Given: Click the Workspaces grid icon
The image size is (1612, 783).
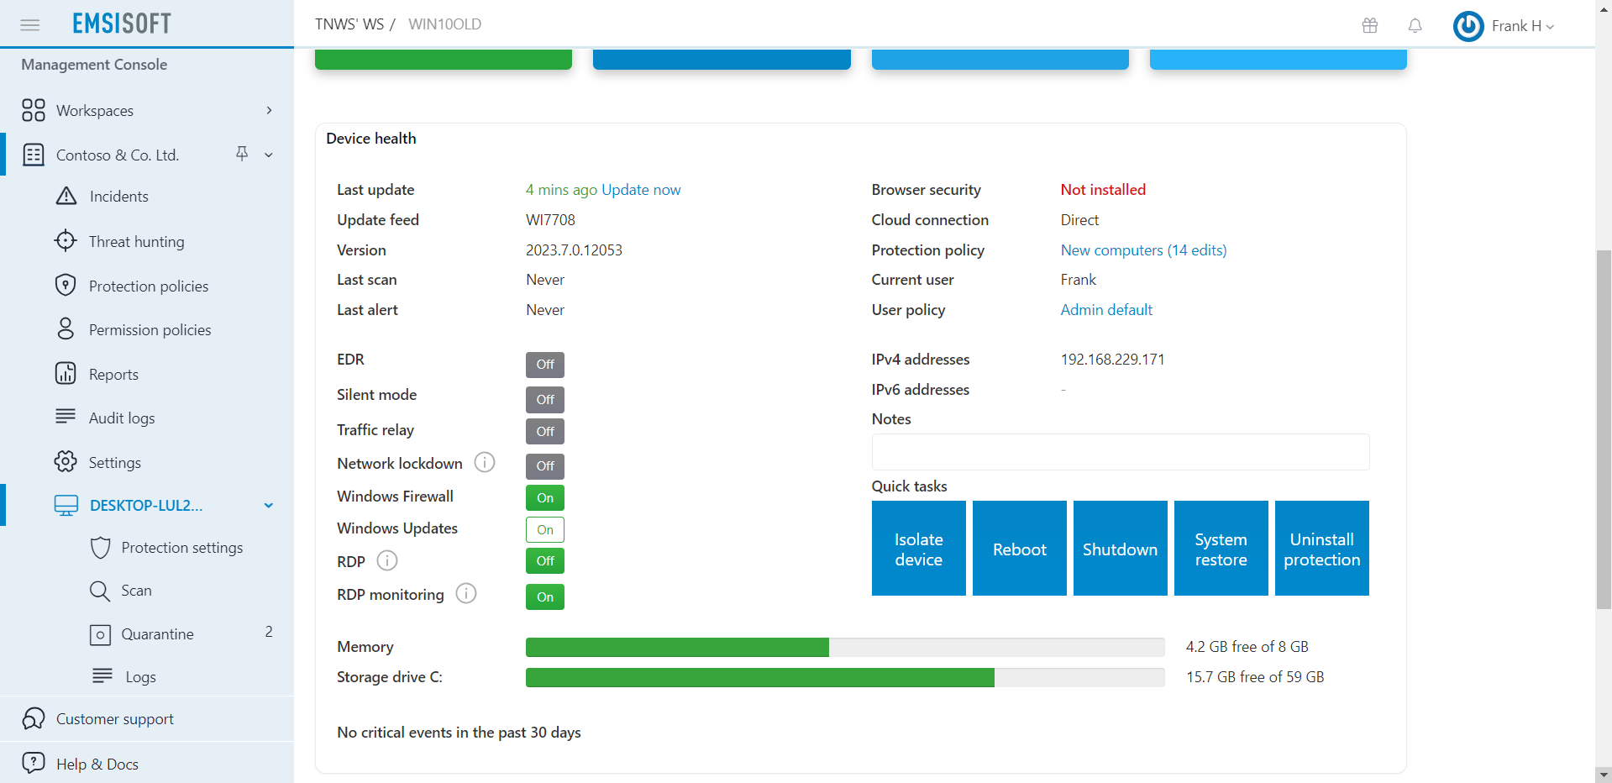Looking at the screenshot, I should (x=34, y=110).
